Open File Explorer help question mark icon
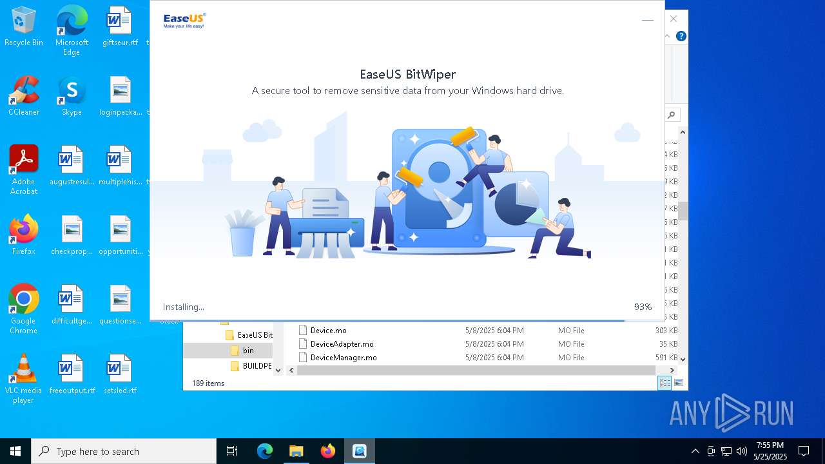Screen dimensions: 825x464 681,36
